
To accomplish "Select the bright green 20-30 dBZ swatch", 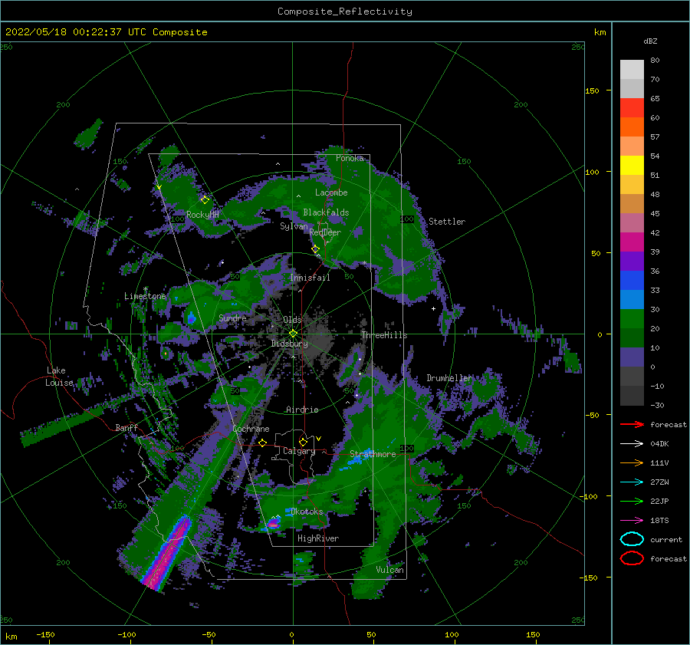I will pos(632,319).
